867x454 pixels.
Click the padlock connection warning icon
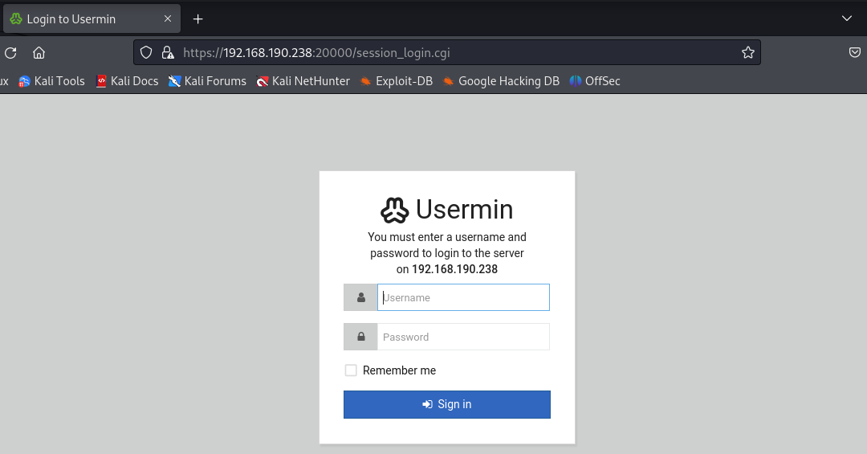click(x=168, y=52)
